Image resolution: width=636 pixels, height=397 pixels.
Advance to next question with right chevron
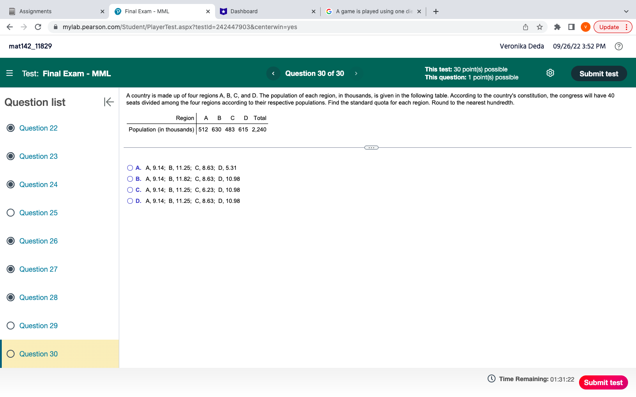[356, 73]
